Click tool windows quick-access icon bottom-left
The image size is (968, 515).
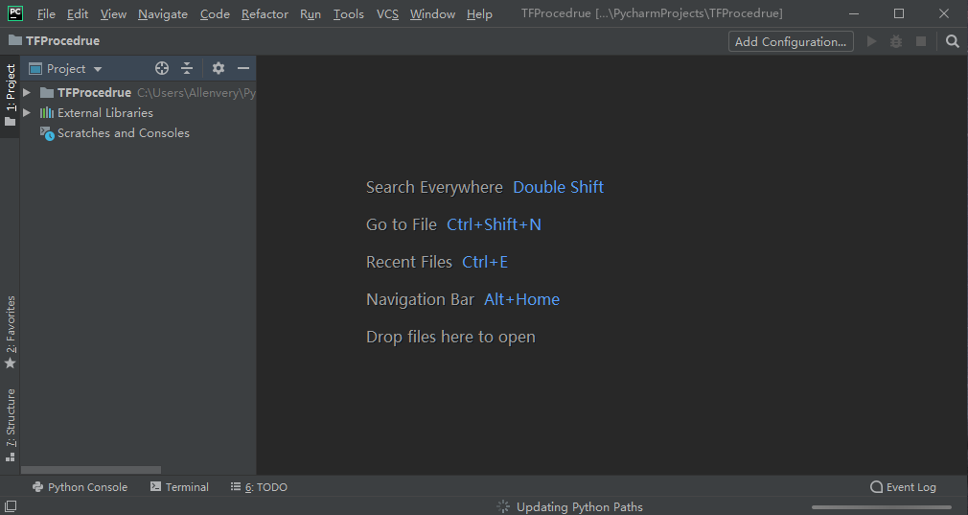tap(11, 506)
